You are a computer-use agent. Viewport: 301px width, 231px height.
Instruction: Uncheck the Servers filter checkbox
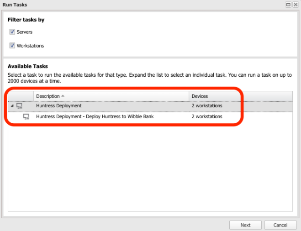tap(12, 31)
